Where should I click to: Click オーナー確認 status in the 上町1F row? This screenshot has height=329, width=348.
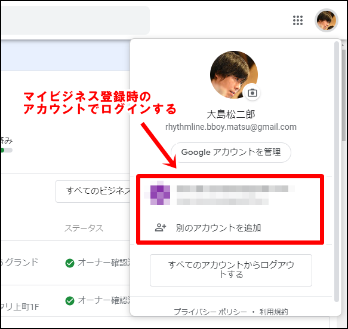tap(103, 300)
